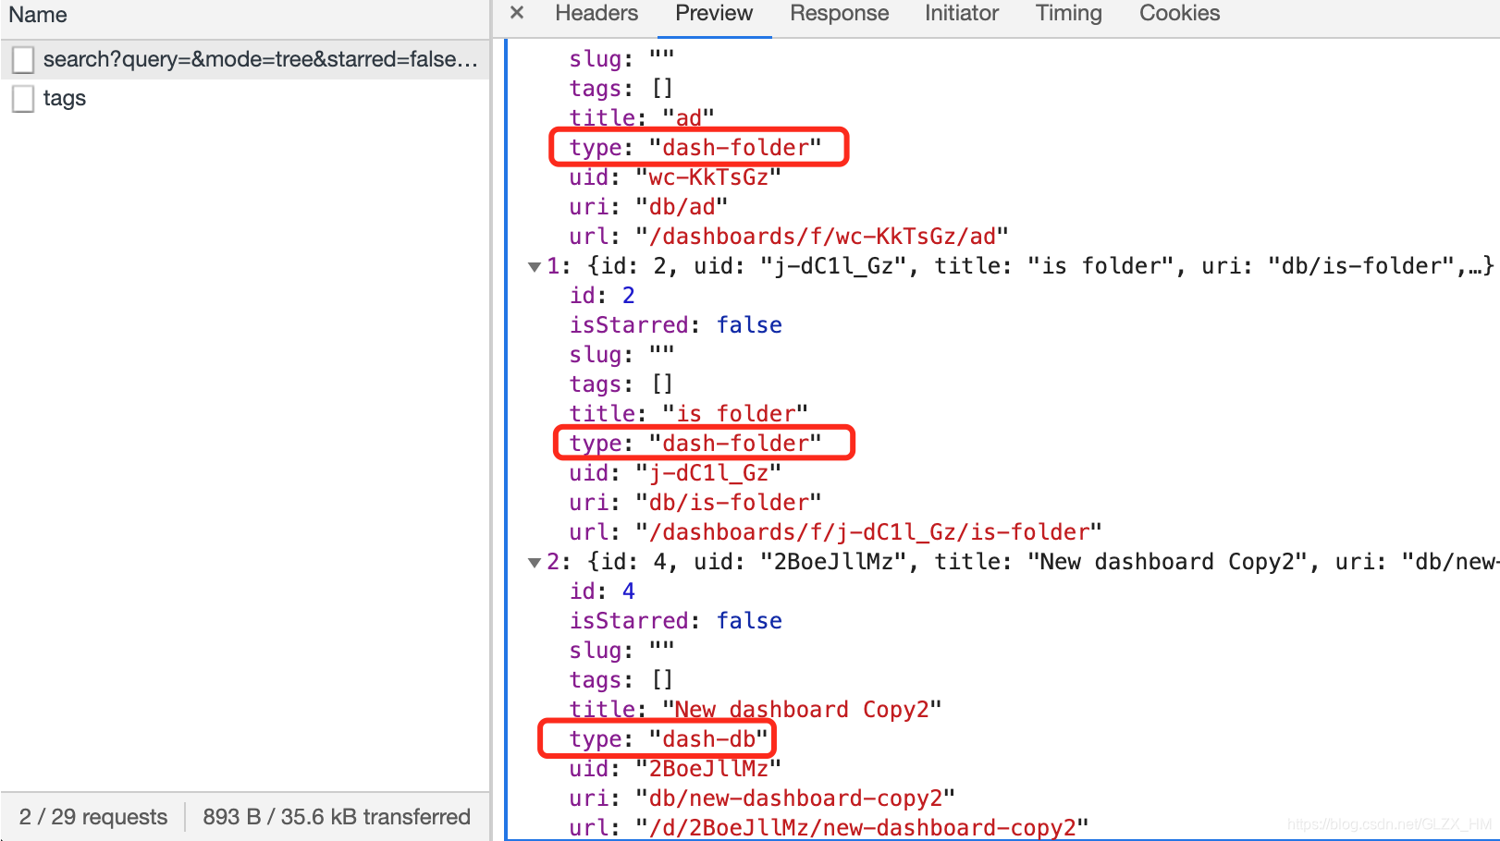Click the uid: "wc-KkTsGz" line
The height and width of the screenshot is (841, 1500).
coord(675,177)
